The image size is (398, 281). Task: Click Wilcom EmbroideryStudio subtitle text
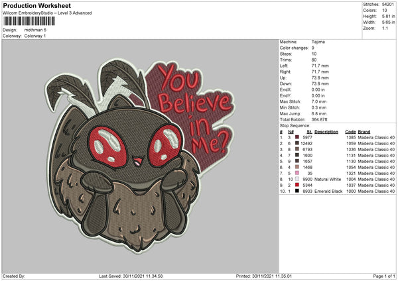click(x=47, y=13)
